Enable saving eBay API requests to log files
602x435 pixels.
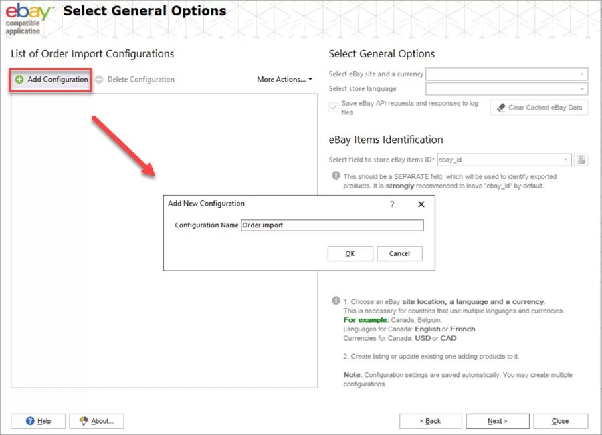point(332,108)
